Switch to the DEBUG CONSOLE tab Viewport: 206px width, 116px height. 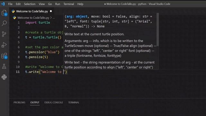click(54, 102)
